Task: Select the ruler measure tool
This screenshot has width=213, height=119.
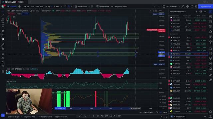Action: click(3, 45)
